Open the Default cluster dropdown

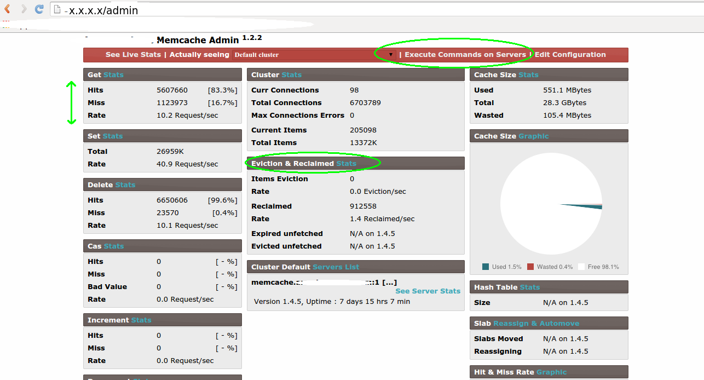tap(314, 55)
